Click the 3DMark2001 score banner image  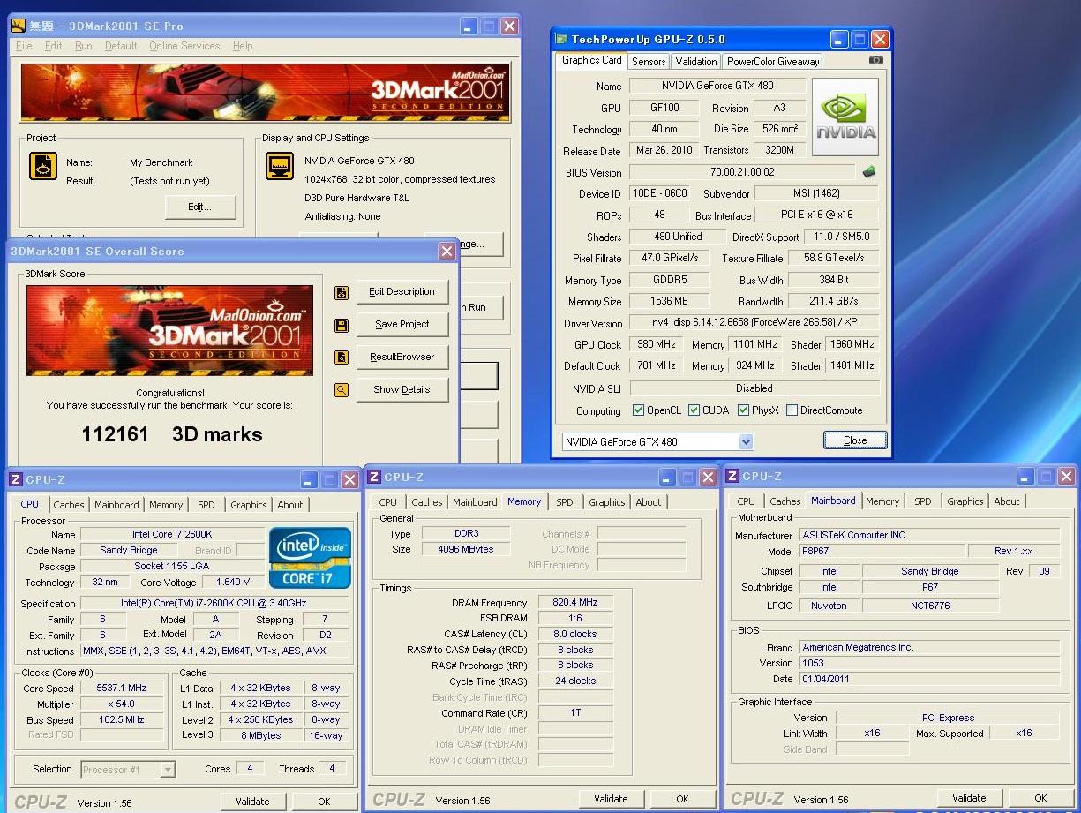click(169, 330)
